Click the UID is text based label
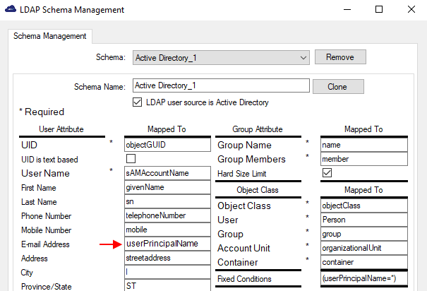This screenshot has height=291, width=427. click(49, 160)
